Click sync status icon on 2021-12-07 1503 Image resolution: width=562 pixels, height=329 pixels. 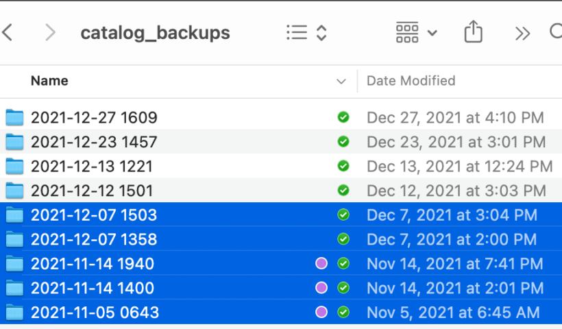[x=343, y=215]
